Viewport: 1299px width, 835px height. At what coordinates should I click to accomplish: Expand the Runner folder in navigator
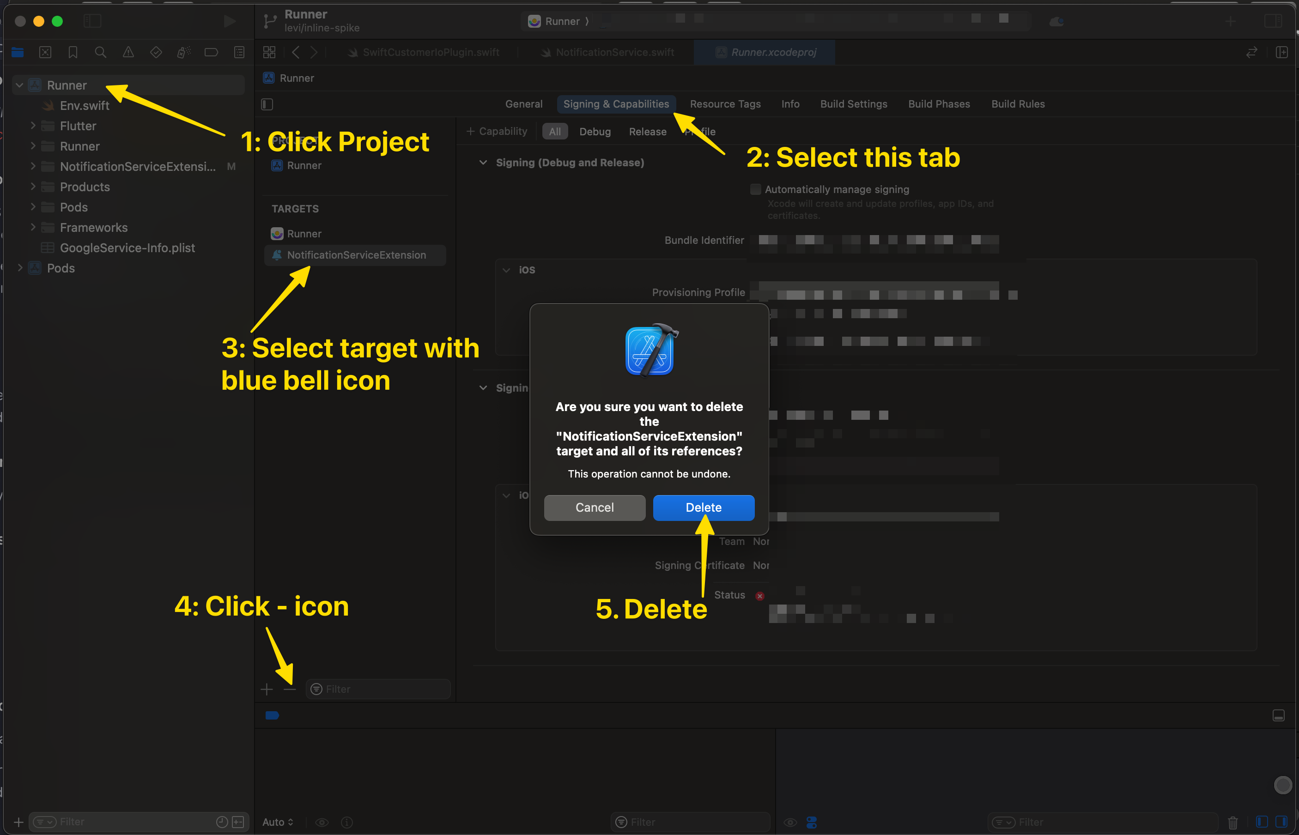pyautogui.click(x=33, y=146)
